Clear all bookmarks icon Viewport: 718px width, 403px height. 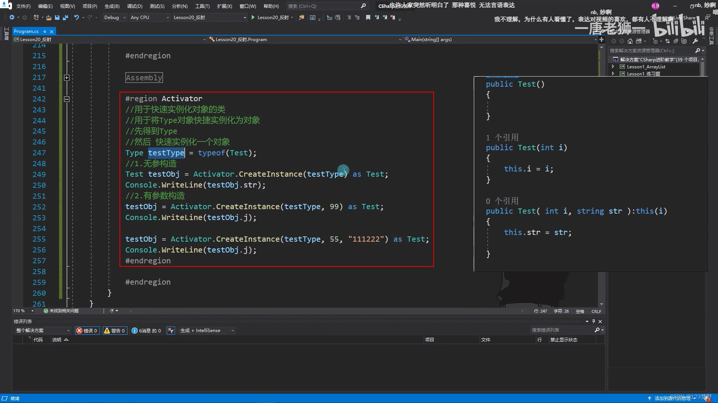(x=393, y=18)
